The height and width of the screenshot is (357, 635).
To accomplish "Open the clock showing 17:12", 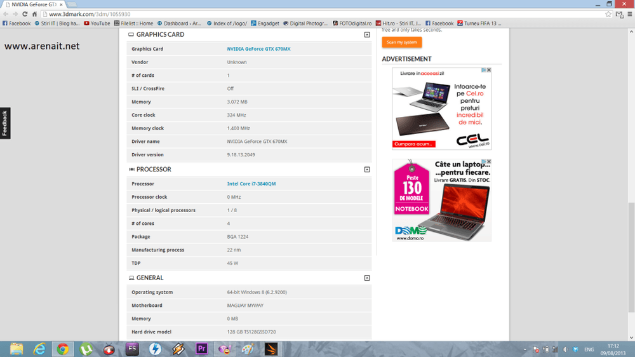I will pyautogui.click(x=613, y=349).
